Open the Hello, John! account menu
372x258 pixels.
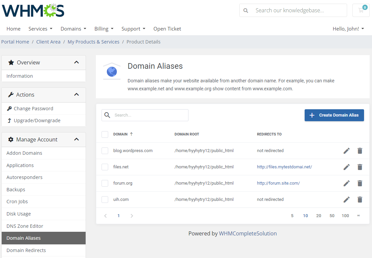[x=348, y=29]
